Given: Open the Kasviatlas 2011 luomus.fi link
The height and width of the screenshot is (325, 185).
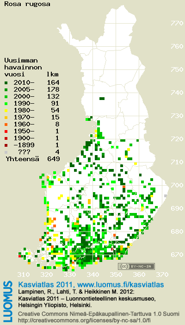Looking at the screenshot, I should [91, 284].
